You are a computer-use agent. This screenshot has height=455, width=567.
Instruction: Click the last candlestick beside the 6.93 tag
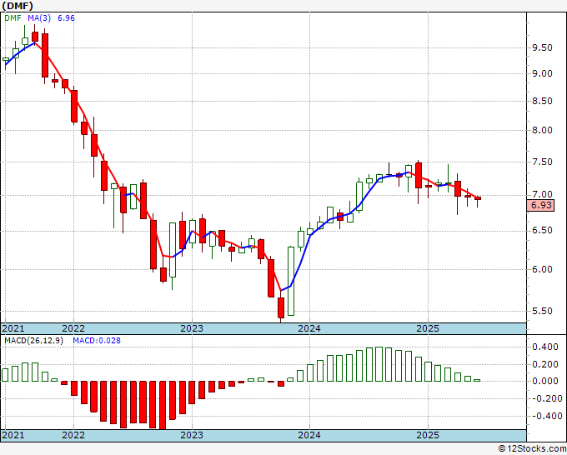coord(478,198)
